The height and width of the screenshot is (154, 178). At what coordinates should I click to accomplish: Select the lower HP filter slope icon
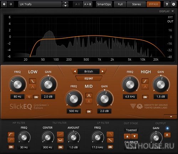click(11, 140)
